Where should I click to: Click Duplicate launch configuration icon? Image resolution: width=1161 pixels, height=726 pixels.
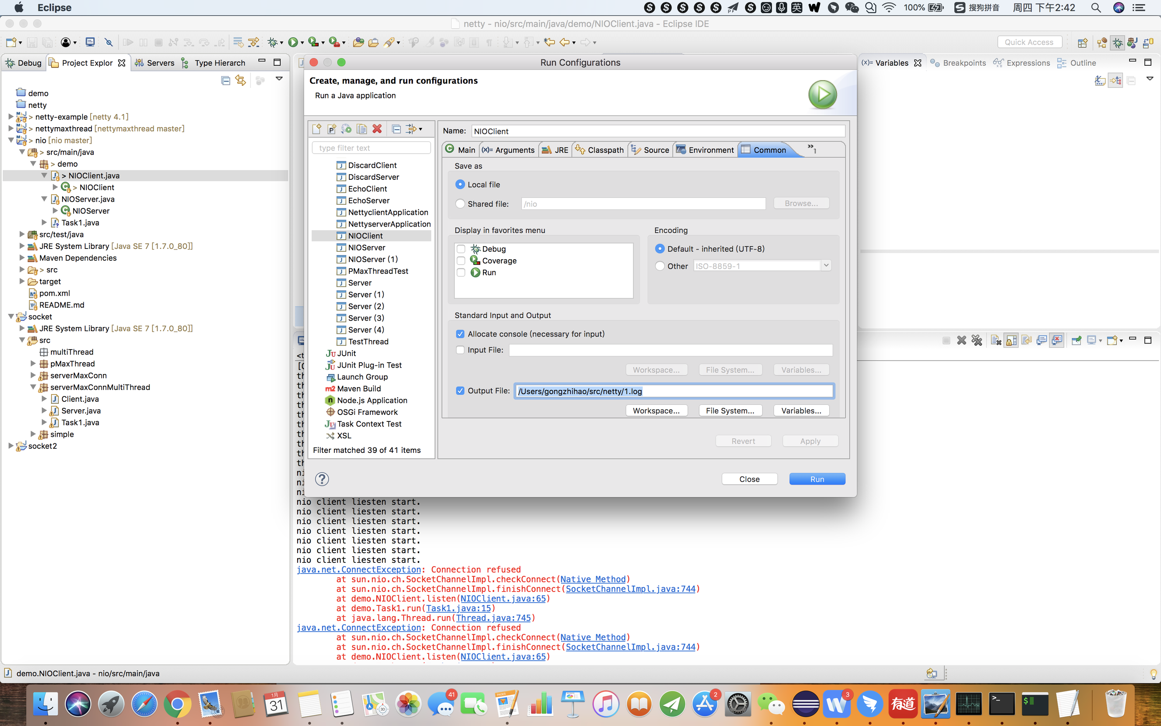[x=362, y=129]
